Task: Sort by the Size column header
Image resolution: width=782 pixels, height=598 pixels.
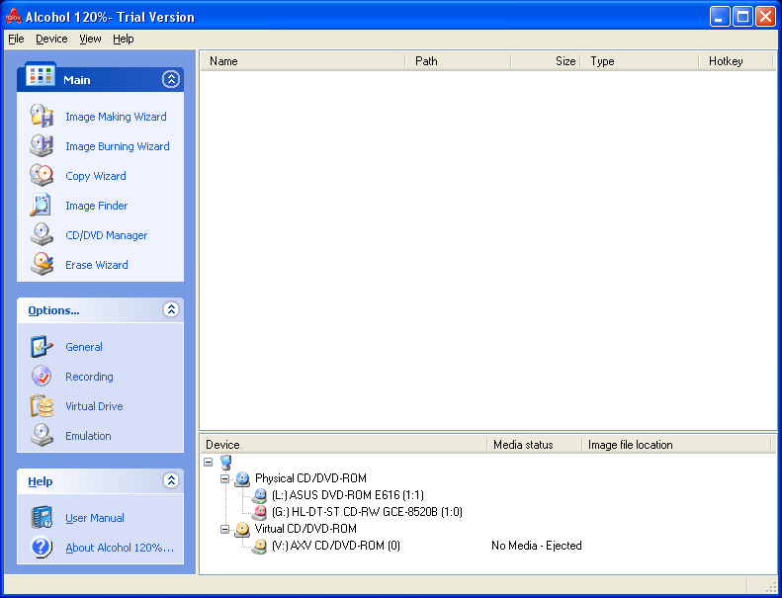Action: point(546,61)
